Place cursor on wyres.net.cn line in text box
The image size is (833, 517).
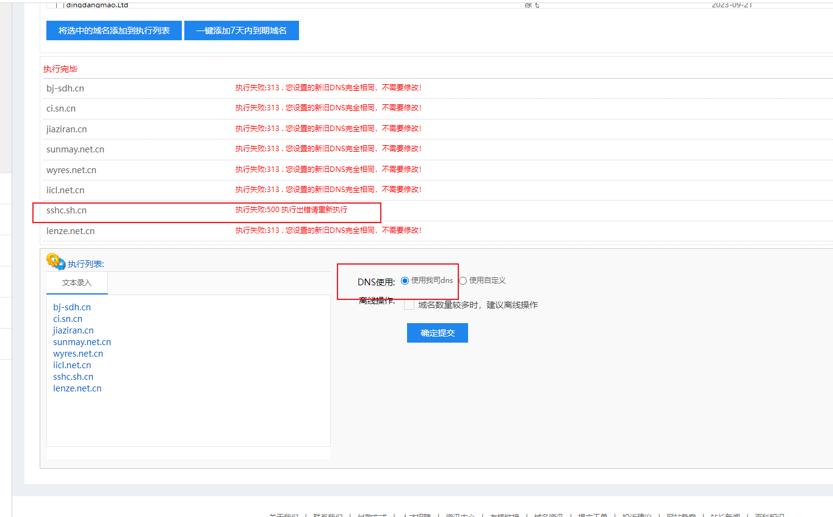click(x=78, y=354)
